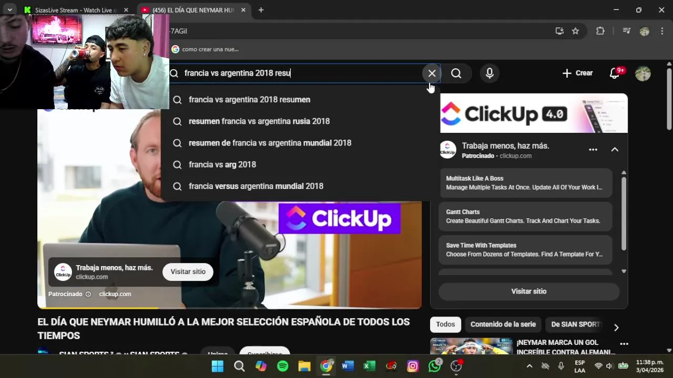Image resolution: width=673 pixels, height=378 pixels.
Task: Click the ad panel scrollbar up arrow
Action: pyautogui.click(x=624, y=172)
